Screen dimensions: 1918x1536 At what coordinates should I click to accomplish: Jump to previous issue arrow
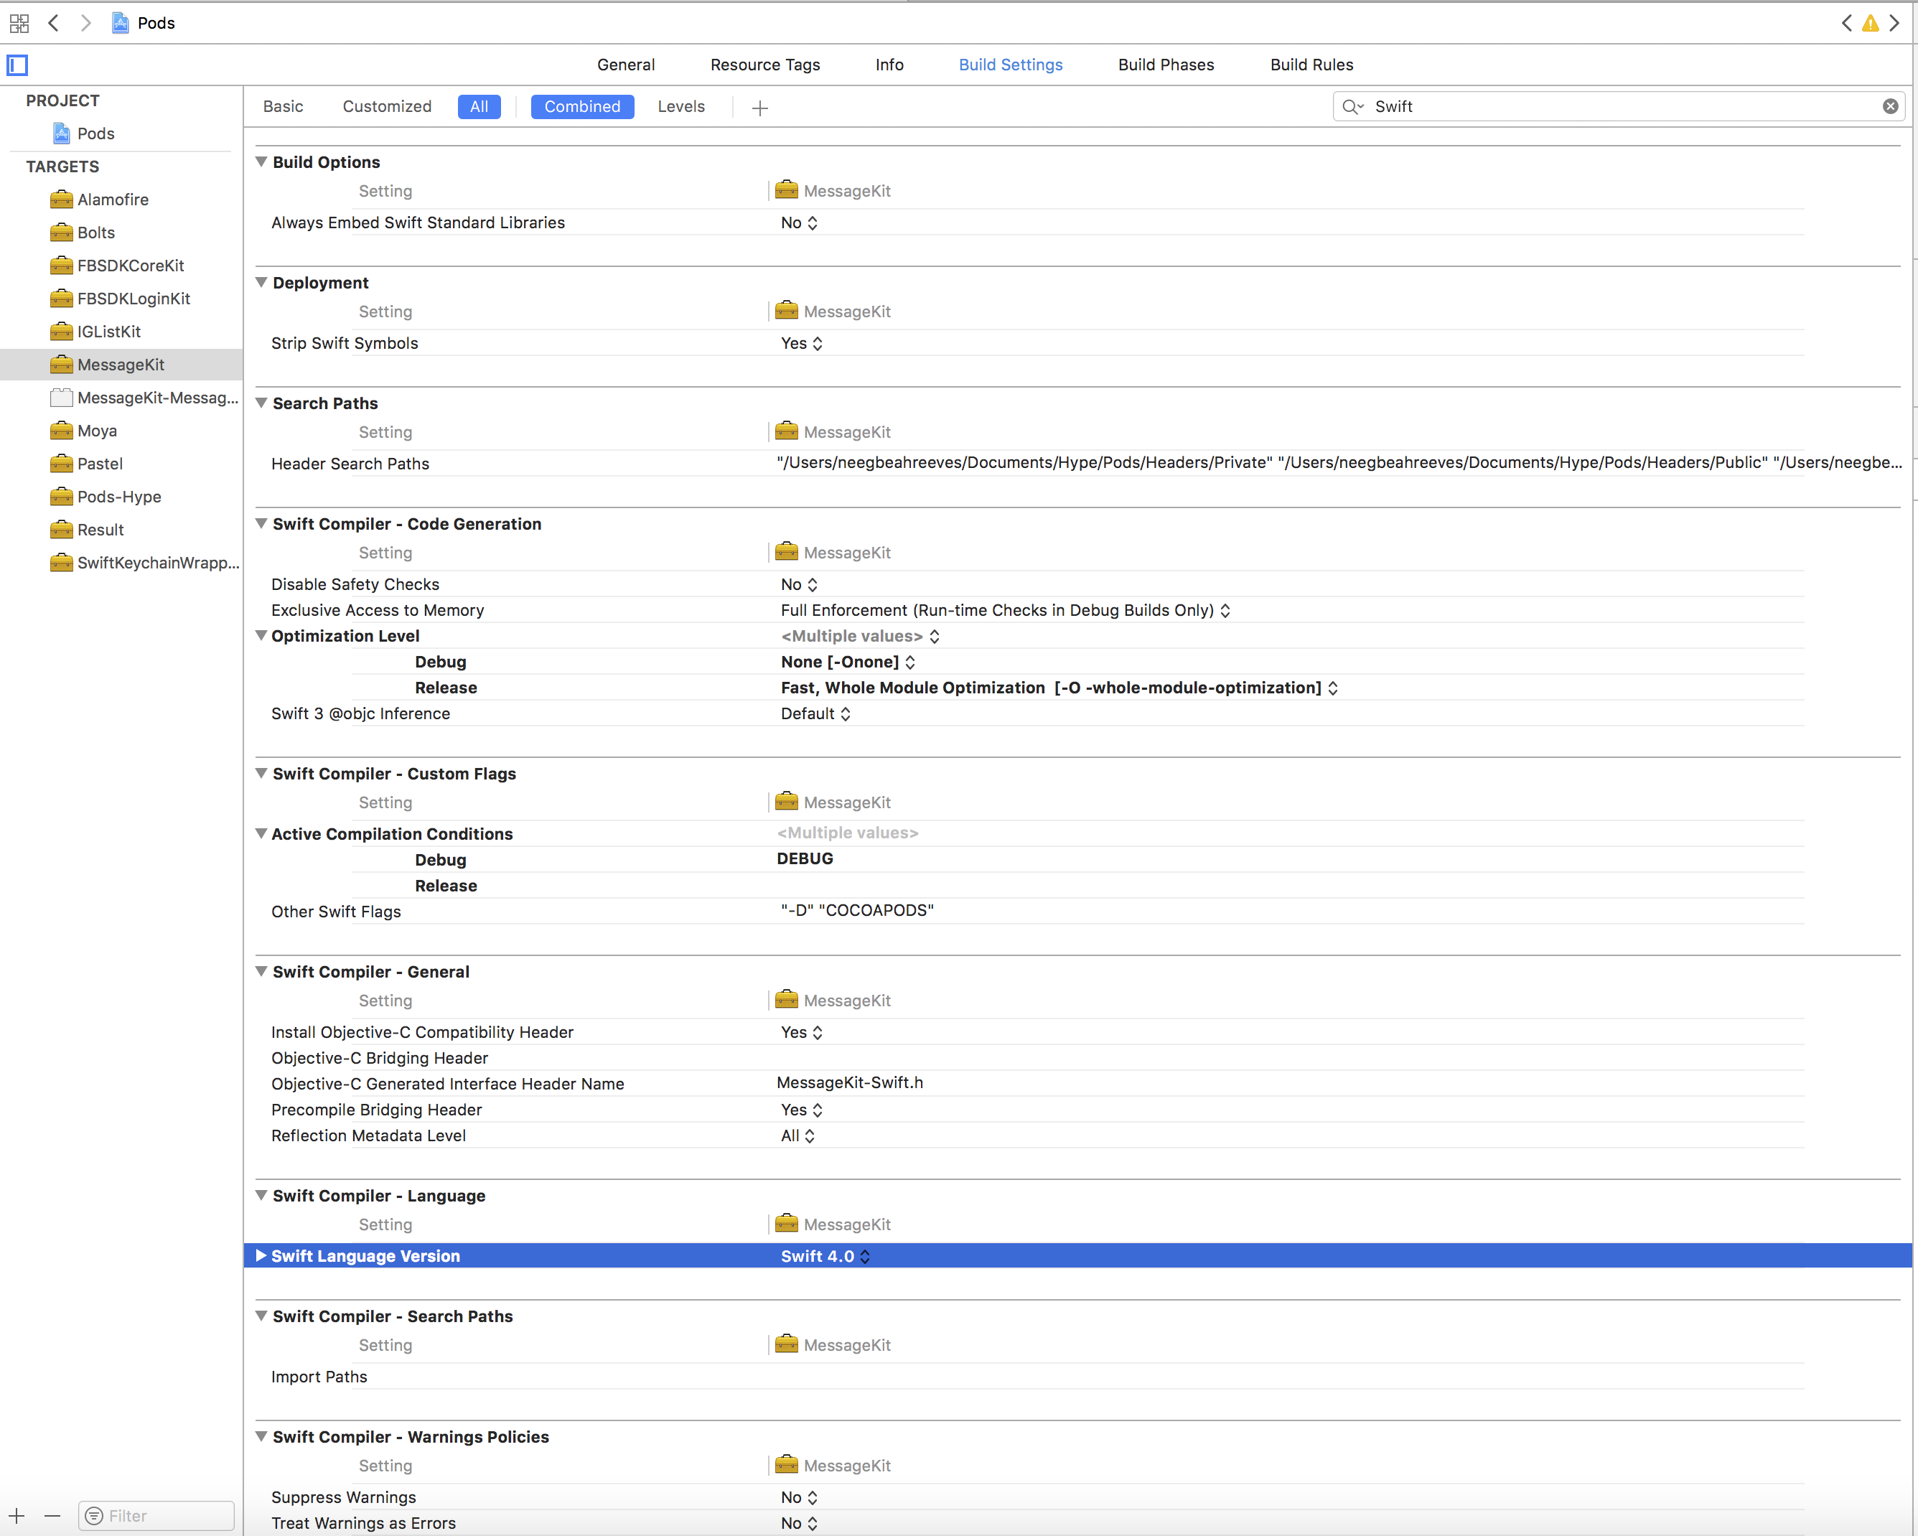click(1847, 23)
